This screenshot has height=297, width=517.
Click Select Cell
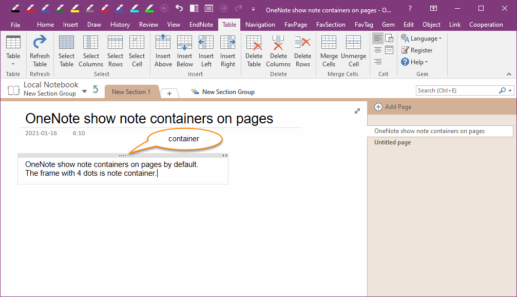point(137,51)
